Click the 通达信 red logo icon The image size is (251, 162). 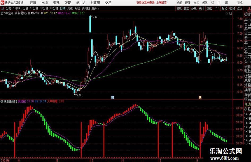pyautogui.click(x=2, y=3)
